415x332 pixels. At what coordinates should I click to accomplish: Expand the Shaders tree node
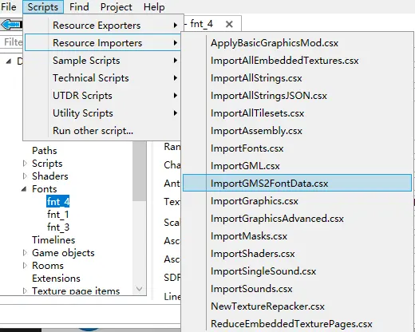pos(25,176)
